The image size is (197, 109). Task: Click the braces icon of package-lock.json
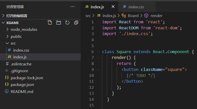click(7, 77)
